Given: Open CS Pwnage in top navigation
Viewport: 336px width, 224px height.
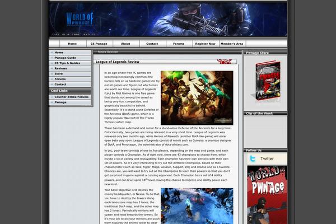Looking at the screenshot, I should click(x=100, y=44).
